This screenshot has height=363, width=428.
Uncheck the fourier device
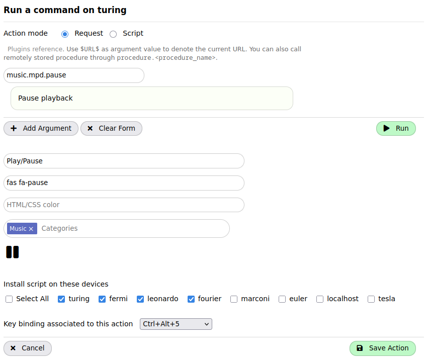pyautogui.click(x=191, y=299)
